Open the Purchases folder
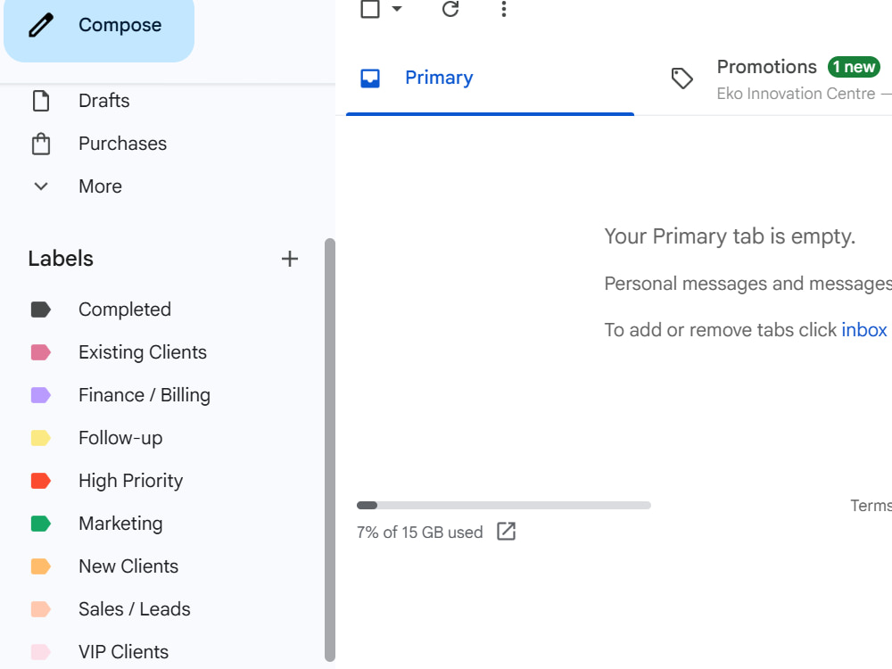 [x=122, y=144]
